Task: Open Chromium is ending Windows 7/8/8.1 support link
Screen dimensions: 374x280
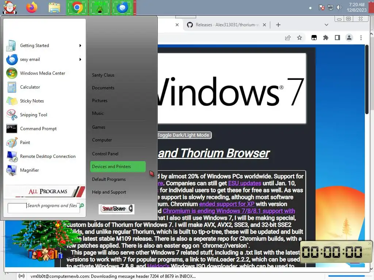Action: click(229, 211)
